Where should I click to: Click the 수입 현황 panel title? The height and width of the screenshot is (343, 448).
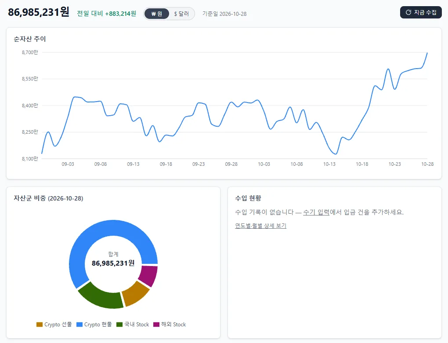[248, 198]
